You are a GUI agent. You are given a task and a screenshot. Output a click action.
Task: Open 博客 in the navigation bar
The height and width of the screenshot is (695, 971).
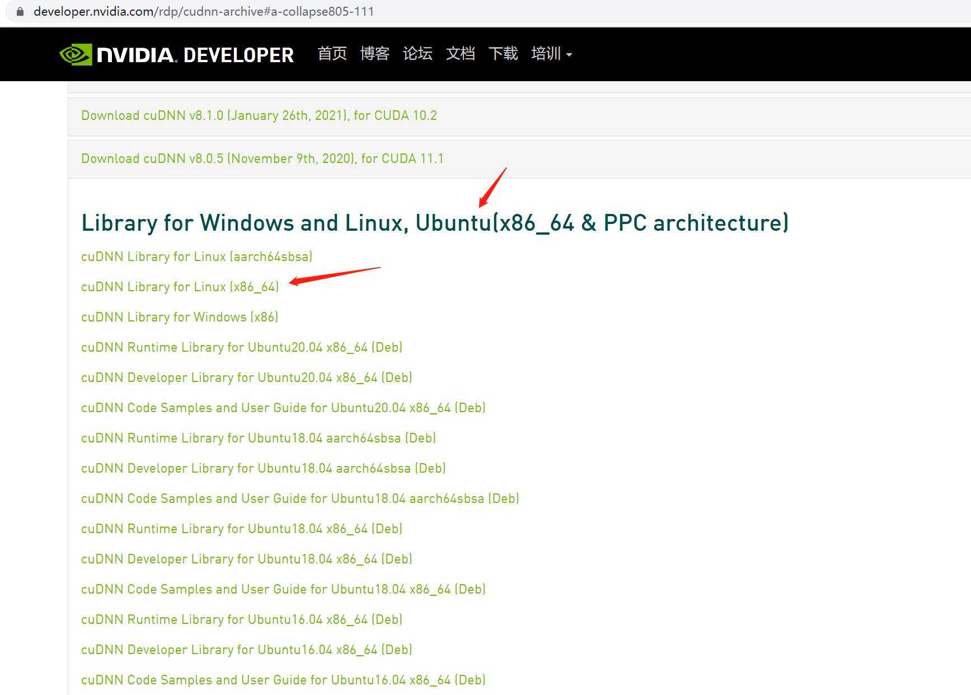point(375,54)
